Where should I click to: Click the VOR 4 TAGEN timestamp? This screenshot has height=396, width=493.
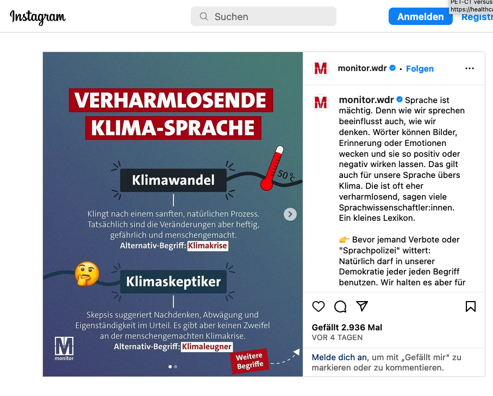point(337,337)
